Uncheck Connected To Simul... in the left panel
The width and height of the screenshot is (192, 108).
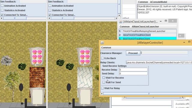(x=2, y=15)
